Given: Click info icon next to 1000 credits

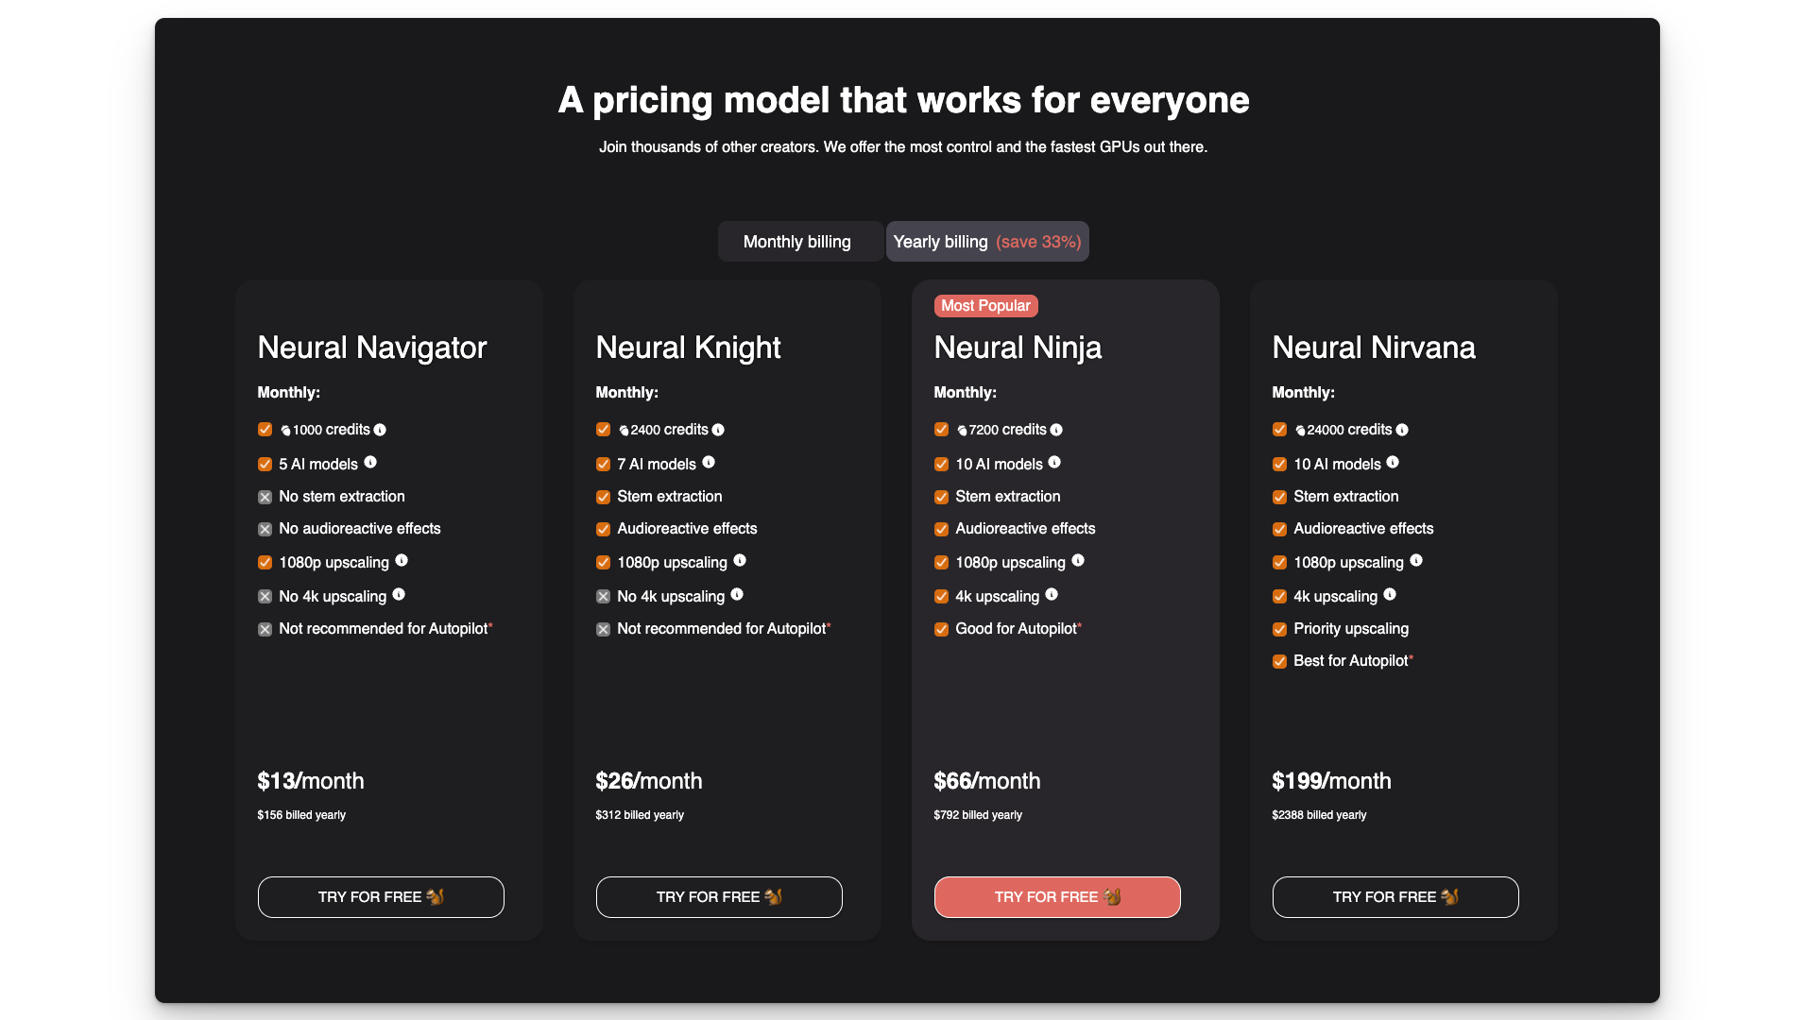Looking at the screenshot, I should pyautogui.click(x=380, y=430).
